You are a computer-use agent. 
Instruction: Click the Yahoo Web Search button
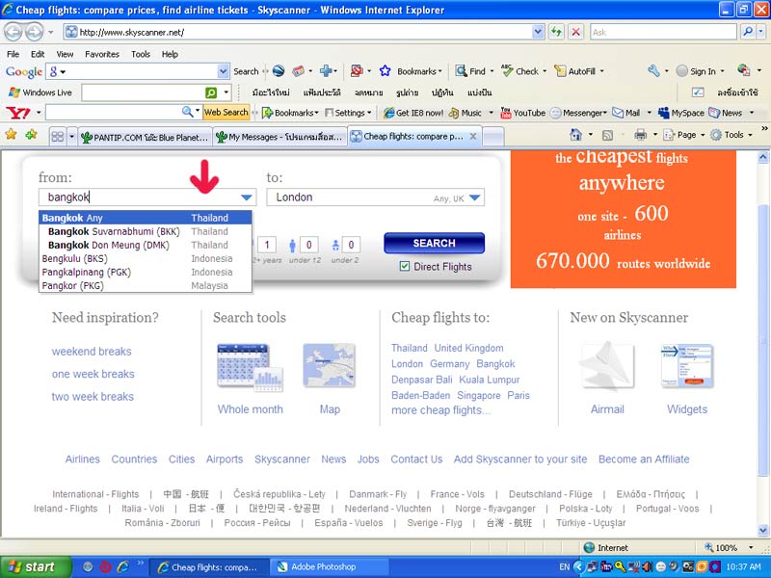pyautogui.click(x=226, y=113)
